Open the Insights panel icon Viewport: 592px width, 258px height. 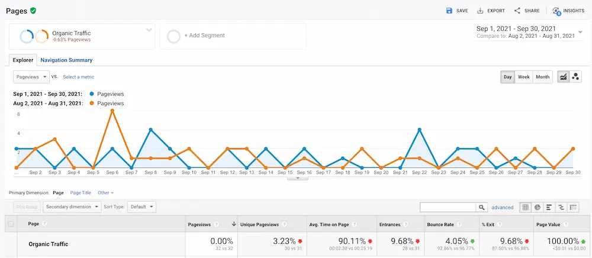556,11
